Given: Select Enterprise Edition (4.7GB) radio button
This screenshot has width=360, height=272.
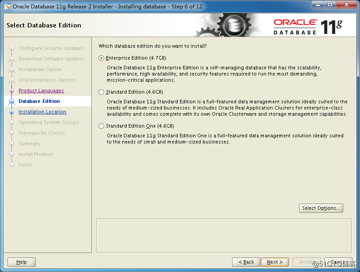Looking at the screenshot, I should (101, 58).
